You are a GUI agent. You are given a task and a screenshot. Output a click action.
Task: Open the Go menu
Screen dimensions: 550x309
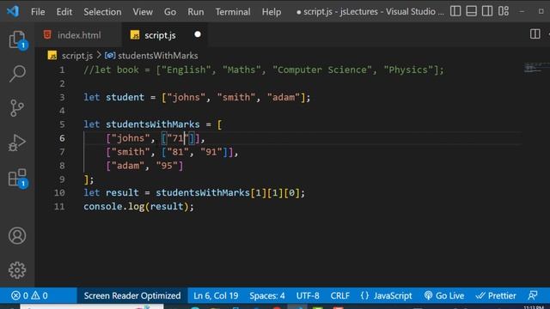[x=170, y=12]
